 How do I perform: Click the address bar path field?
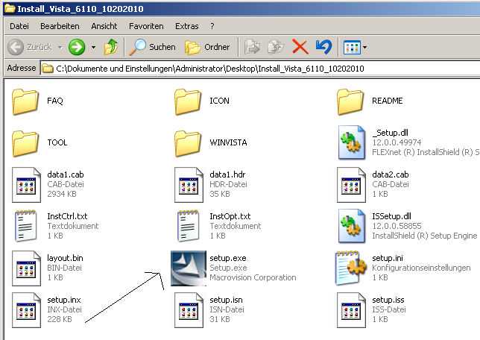(x=260, y=69)
